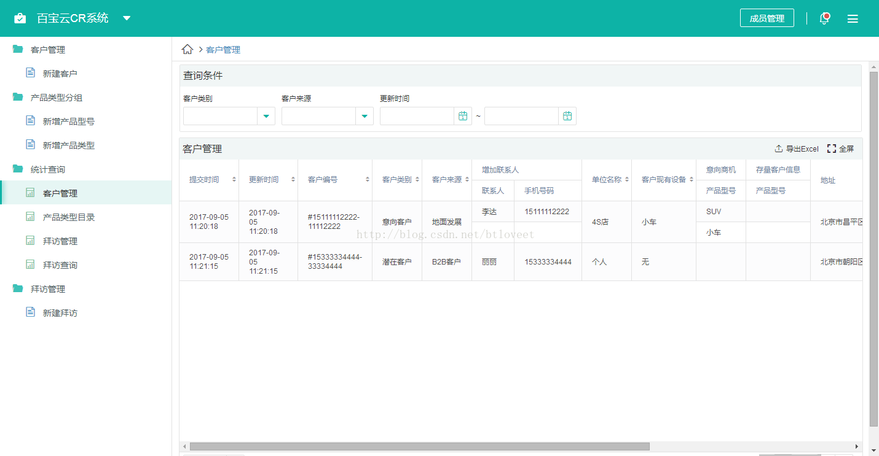Image resolution: width=879 pixels, height=456 pixels.
Task: Click the end date calendar icon
Action: (567, 116)
